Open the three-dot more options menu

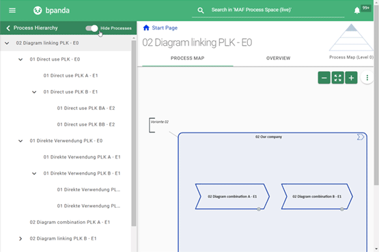point(367,78)
